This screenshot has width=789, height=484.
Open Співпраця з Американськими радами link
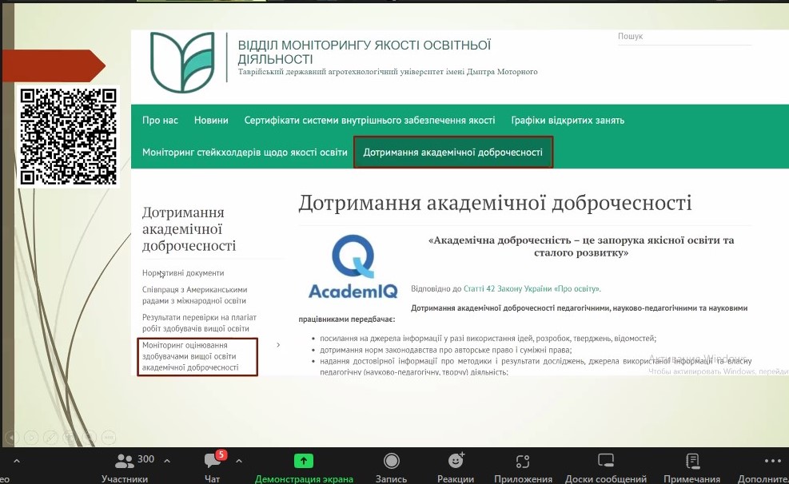[x=195, y=295]
